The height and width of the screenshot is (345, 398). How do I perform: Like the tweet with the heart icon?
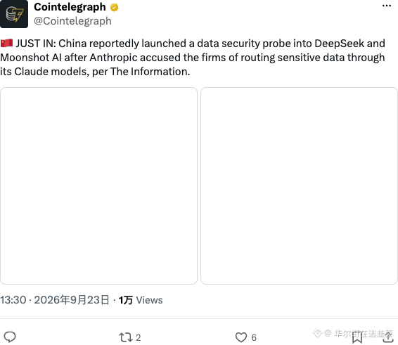tap(241, 337)
